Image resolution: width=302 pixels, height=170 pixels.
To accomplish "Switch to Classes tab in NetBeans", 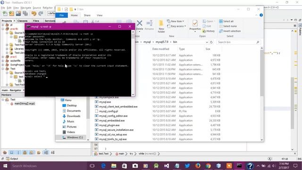I will [x=22, y=21].
